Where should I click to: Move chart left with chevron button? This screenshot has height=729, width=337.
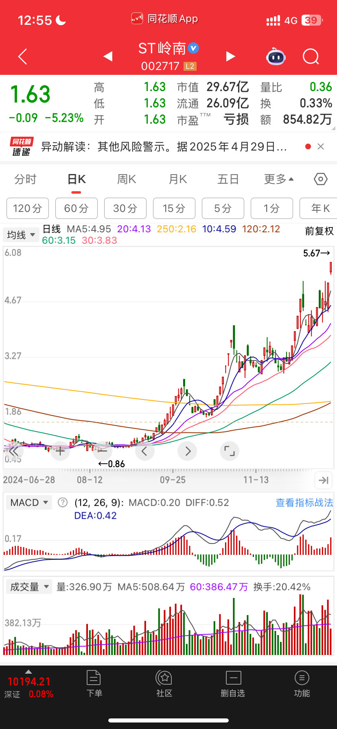(144, 451)
